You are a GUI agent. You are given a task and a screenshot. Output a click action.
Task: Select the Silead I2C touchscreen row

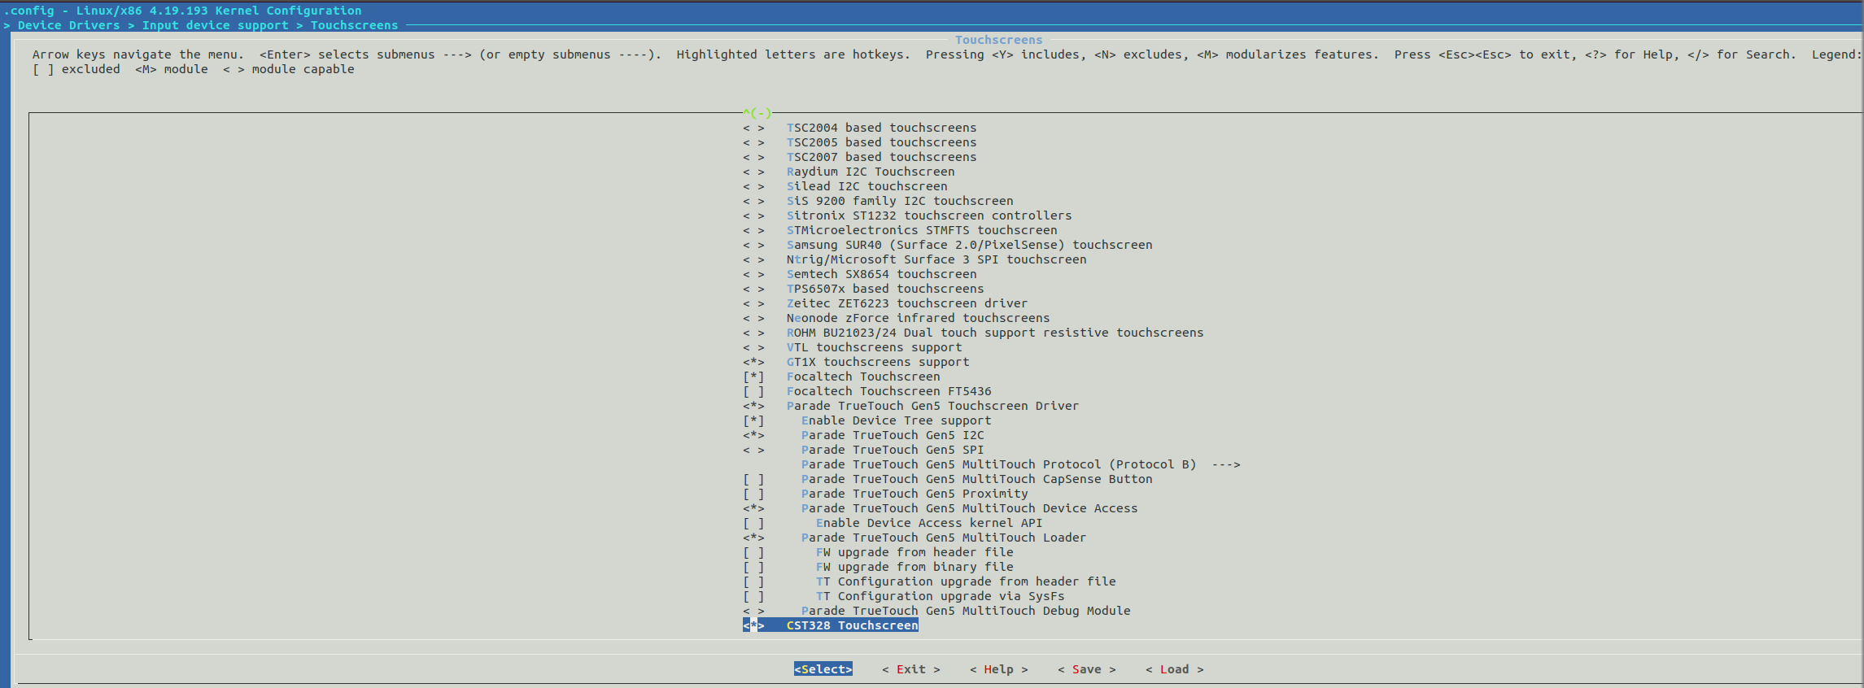pyautogui.click(x=845, y=186)
